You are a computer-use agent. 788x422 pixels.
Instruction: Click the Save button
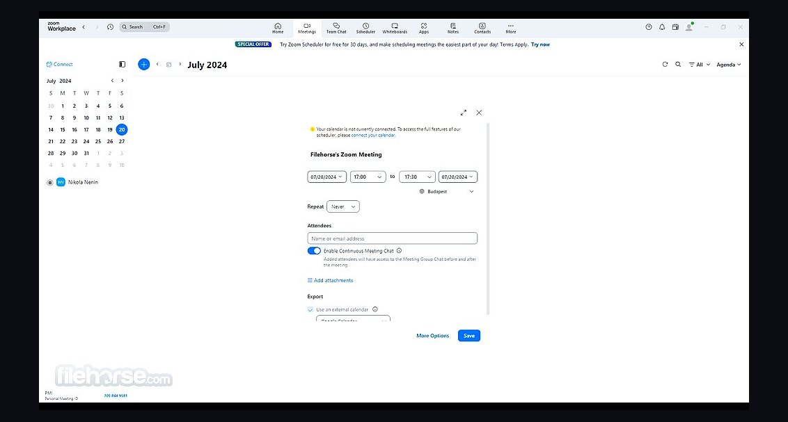[469, 336]
